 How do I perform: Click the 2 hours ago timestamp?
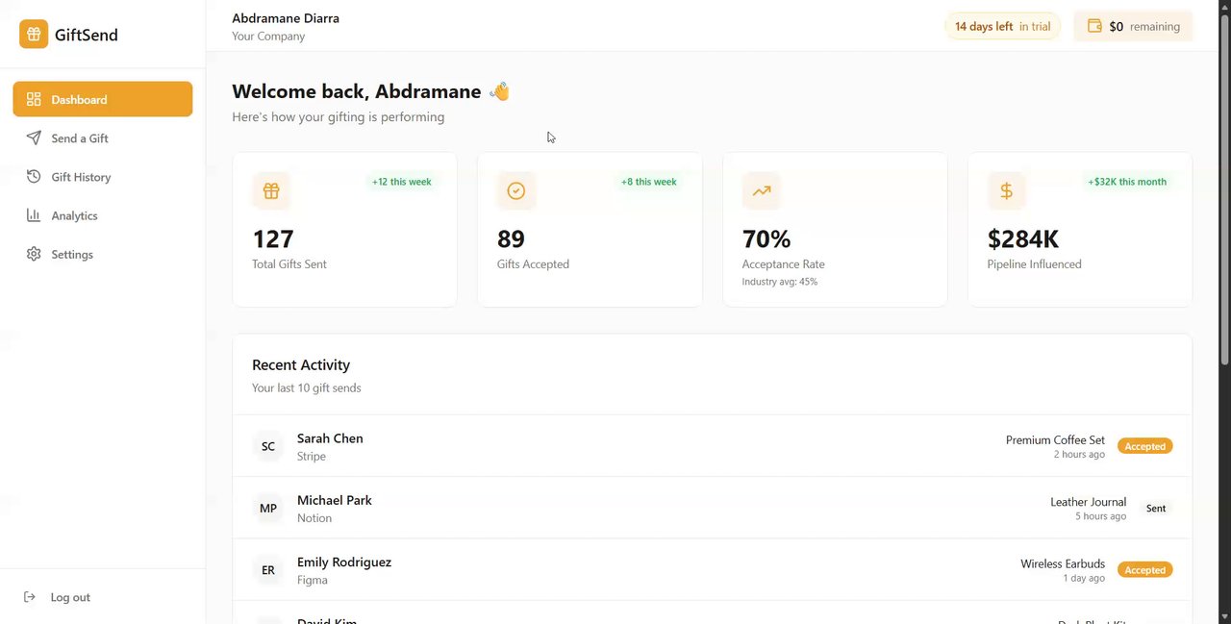pos(1079,454)
